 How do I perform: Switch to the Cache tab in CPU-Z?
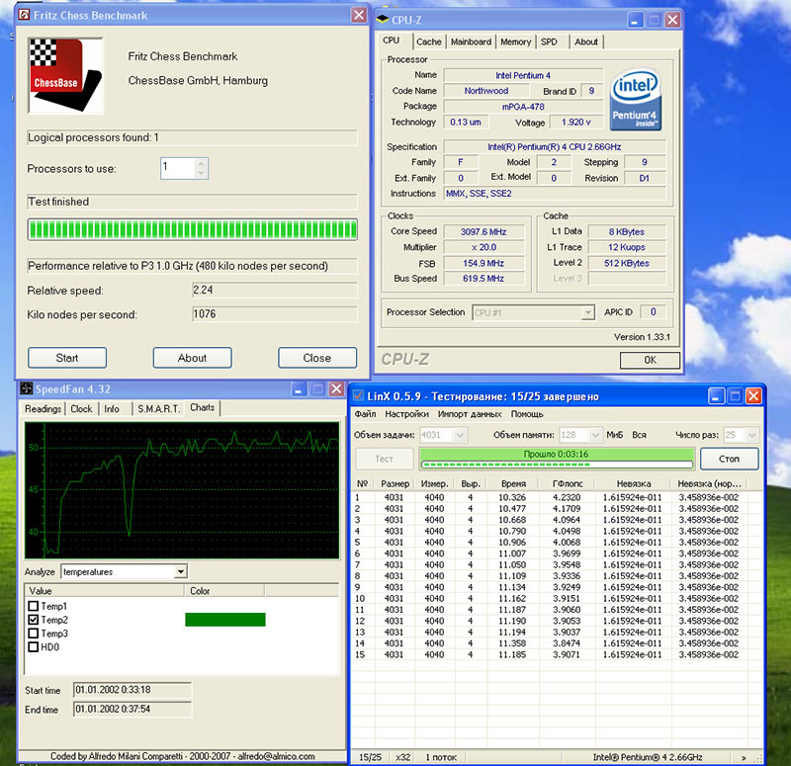pyautogui.click(x=429, y=42)
